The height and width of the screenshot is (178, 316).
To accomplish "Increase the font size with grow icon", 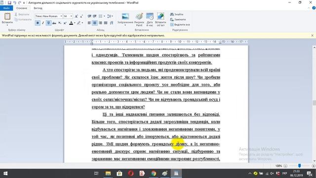I will point(77,16).
